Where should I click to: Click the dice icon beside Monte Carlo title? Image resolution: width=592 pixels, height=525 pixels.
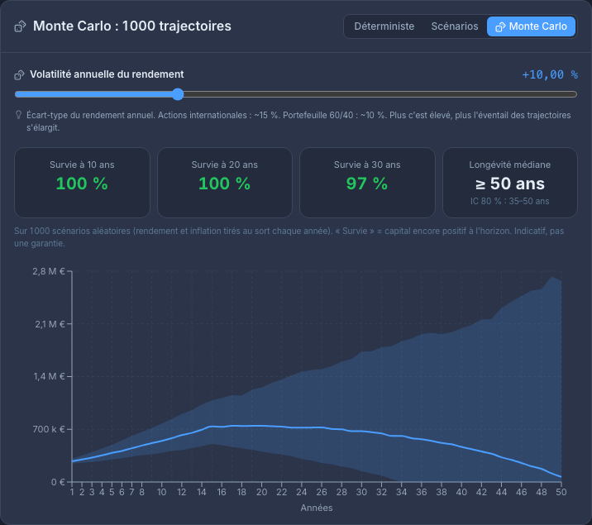(x=20, y=26)
